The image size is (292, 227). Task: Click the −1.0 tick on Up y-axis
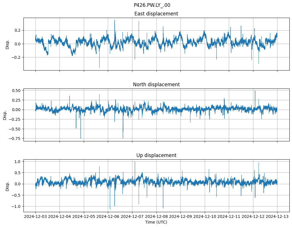click(x=17, y=206)
